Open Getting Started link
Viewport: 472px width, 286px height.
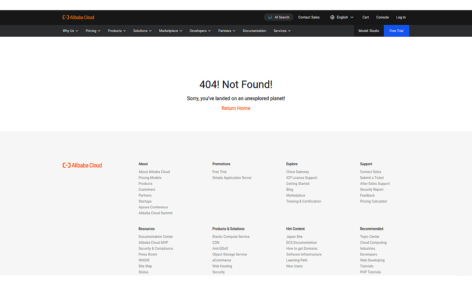point(298,184)
